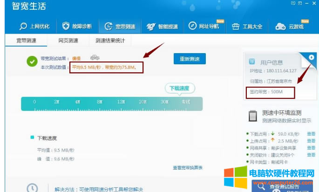Click the 偏慢 result text

(76, 59)
